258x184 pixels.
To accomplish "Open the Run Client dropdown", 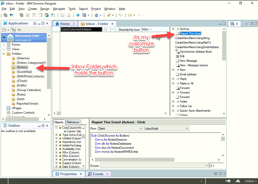I will 120,129.
